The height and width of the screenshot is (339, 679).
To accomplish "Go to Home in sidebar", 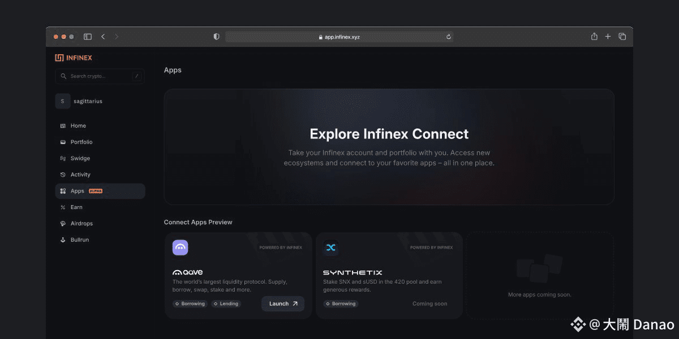I will [x=100, y=125].
